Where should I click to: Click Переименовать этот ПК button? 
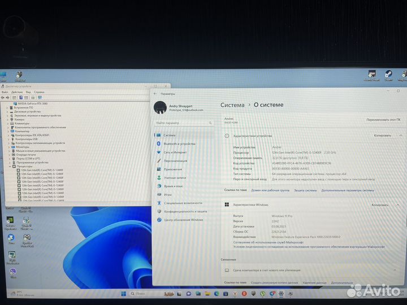click(383, 120)
